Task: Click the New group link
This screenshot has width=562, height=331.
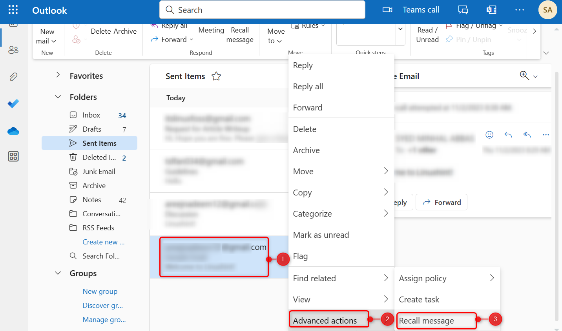Action: [x=100, y=291]
